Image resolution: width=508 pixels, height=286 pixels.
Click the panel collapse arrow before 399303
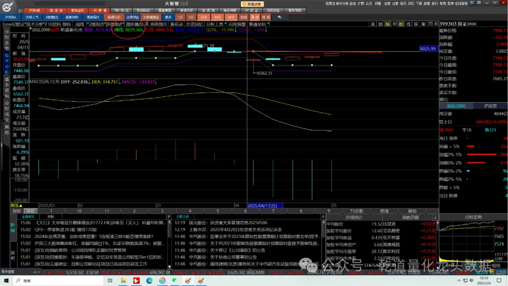click(x=436, y=24)
